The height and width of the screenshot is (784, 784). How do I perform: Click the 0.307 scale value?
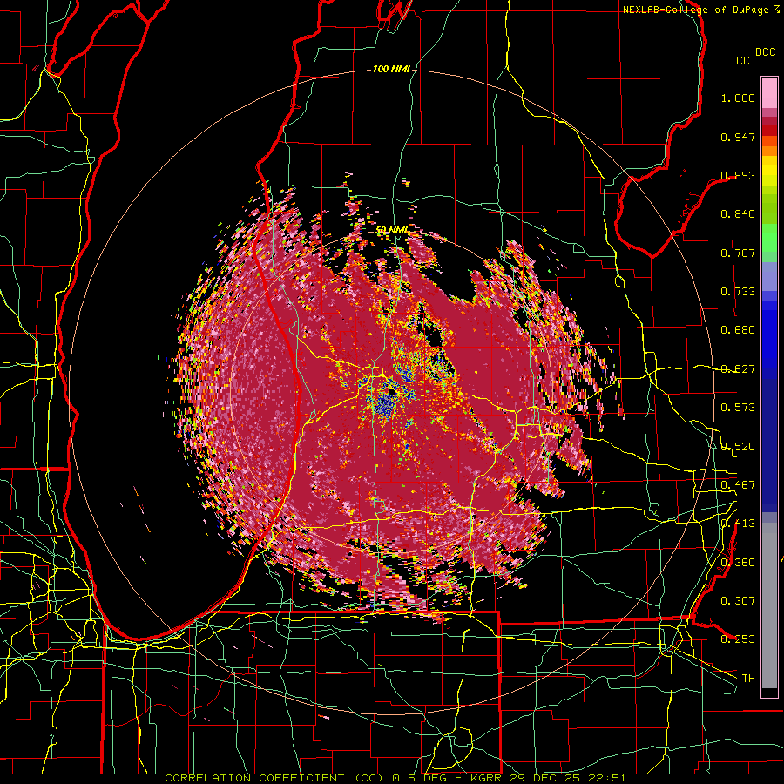click(738, 601)
